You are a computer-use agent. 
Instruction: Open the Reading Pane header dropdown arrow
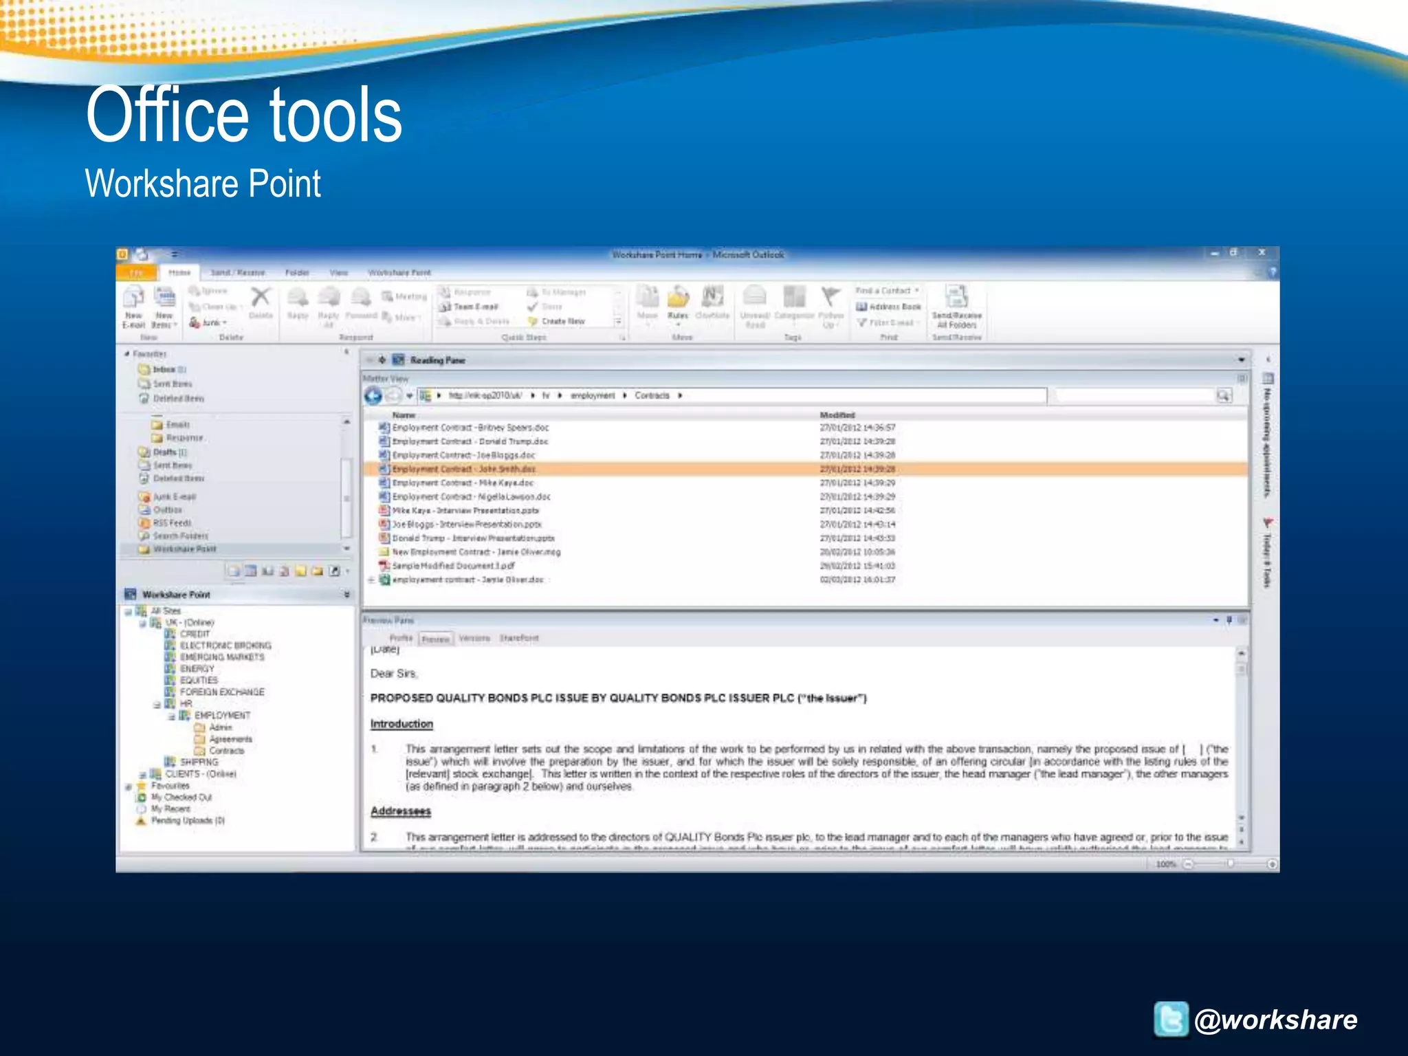pyautogui.click(x=1242, y=360)
